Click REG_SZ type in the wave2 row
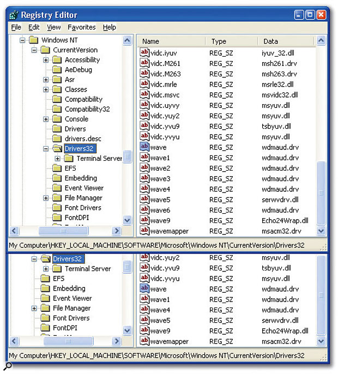The height and width of the screenshot is (374, 338). [221, 168]
